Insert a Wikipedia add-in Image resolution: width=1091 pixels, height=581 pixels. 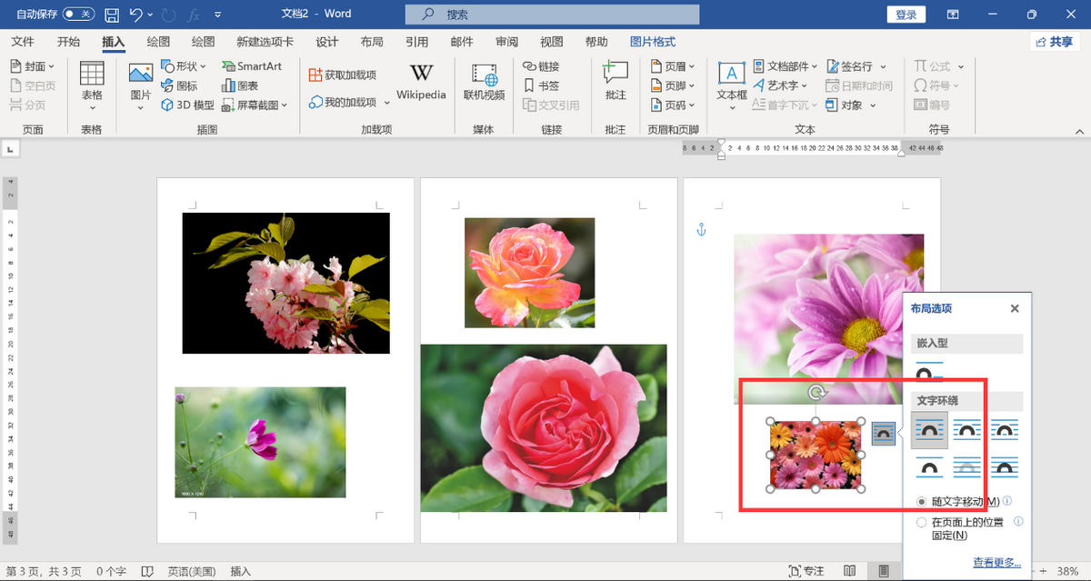click(x=421, y=81)
